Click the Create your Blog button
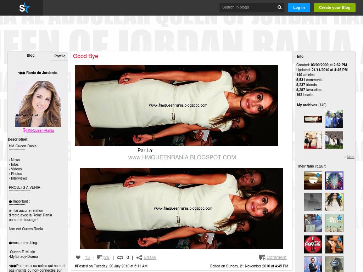This screenshot has height=272, width=363. (335, 7)
